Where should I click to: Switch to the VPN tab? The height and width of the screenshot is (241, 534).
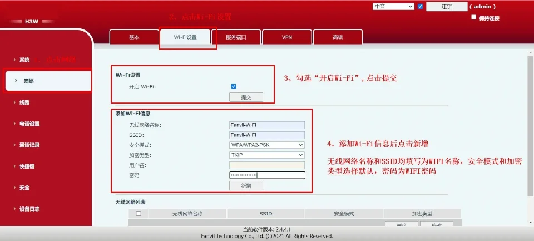(286, 37)
